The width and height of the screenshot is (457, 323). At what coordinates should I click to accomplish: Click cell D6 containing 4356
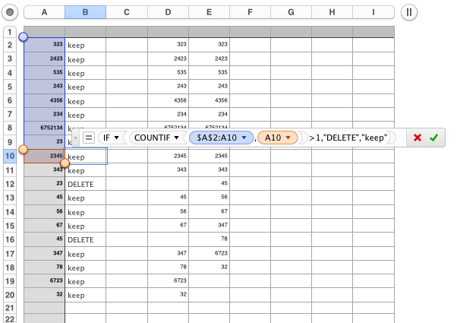coord(168,100)
